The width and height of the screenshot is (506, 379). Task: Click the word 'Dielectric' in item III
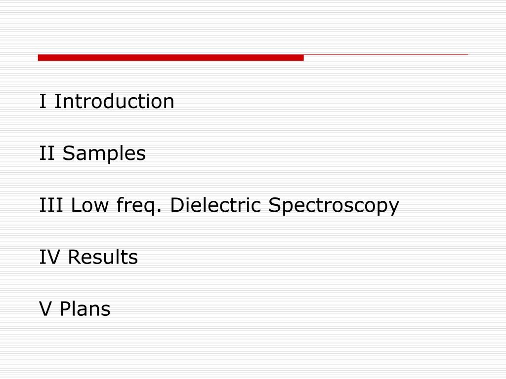point(215,205)
